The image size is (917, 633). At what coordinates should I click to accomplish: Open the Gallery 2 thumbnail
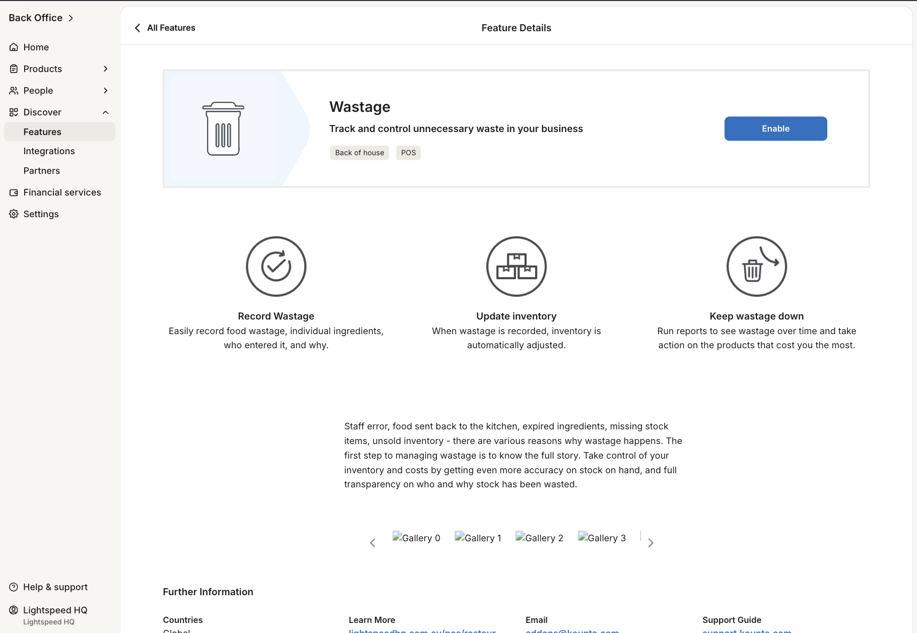539,538
